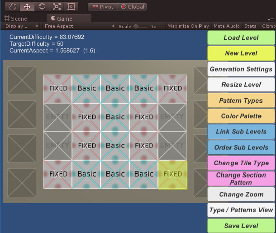Click the Scale slider handle
Image resolution: width=276 pixels, height=233 pixels.
[136, 27]
